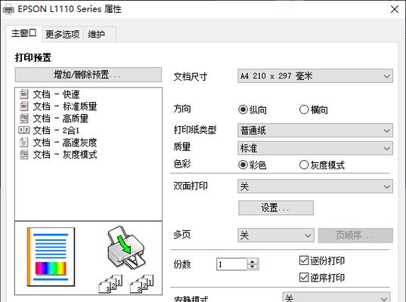Image resolution: width=406 pixels, height=302 pixels.
Task: Click the printer paper-feed preview image
Action: [127, 248]
